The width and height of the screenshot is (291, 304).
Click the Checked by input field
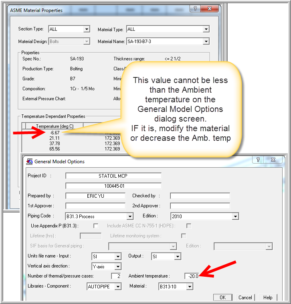click(200, 196)
